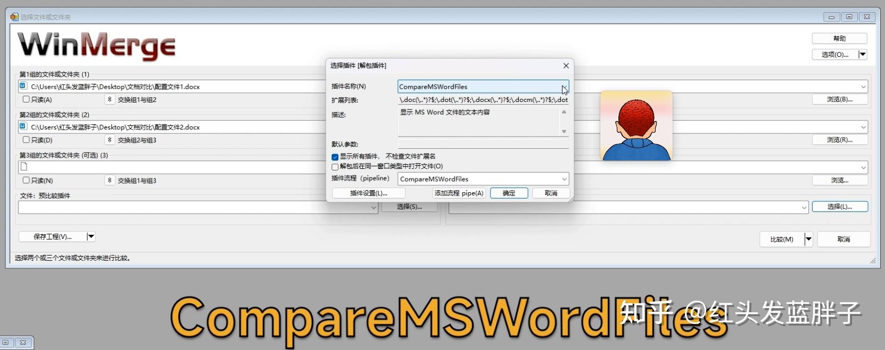Click 插件设置(L)... in the plugin dialog
885x350 pixels.
368,193
